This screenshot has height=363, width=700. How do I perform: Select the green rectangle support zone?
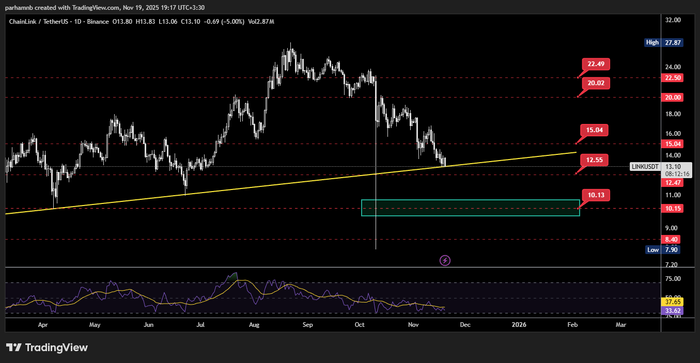[470, 208]
